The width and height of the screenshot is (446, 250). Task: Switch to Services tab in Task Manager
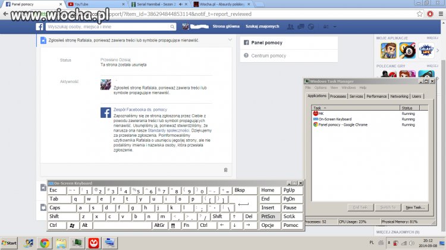pyautogui.click(x=356, y=97)
